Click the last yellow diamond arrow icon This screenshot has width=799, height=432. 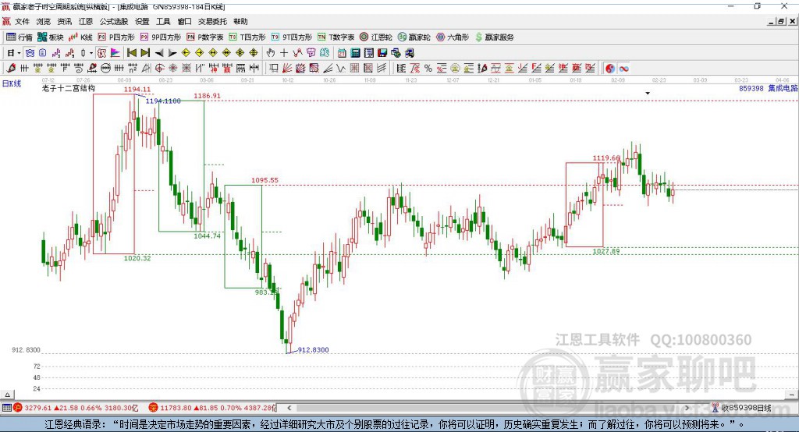pos(254,53)
